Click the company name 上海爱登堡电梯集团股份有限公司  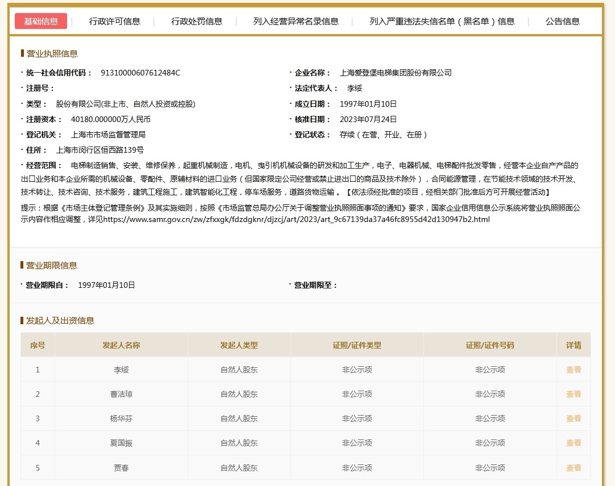pyautogui.click(x=395, y=73)
